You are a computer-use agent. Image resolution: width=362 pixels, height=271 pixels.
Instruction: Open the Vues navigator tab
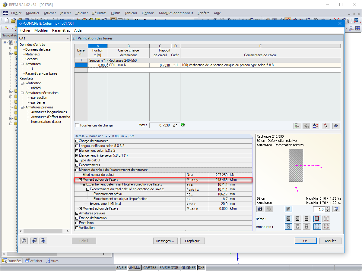pyautogui.click(x=52, y=261)
